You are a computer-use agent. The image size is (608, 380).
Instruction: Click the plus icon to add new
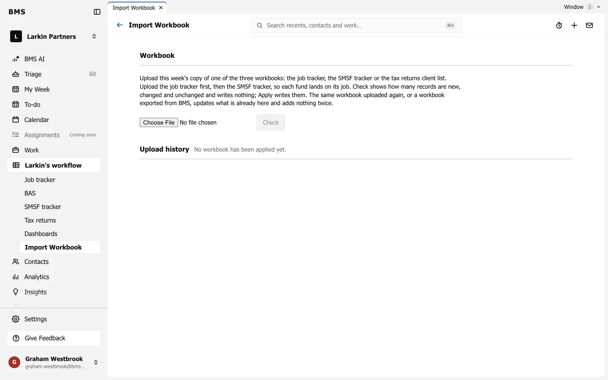click(574, 25)
